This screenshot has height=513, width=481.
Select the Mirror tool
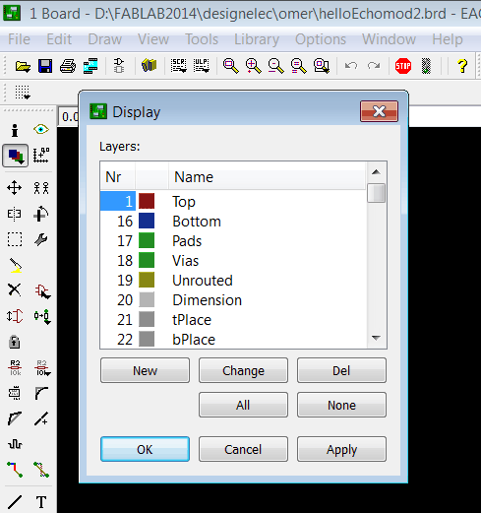[x=15, y=214]
